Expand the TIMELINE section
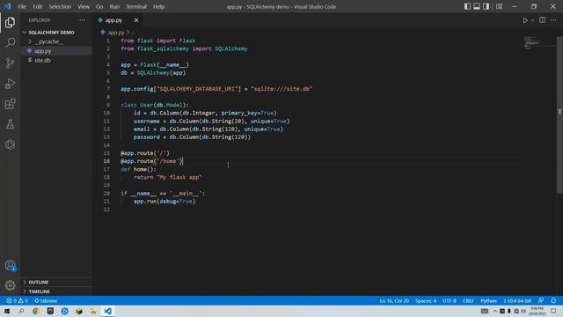Image resolution: width=563 pixels, height=317 pixels. (x=56, y=291)
